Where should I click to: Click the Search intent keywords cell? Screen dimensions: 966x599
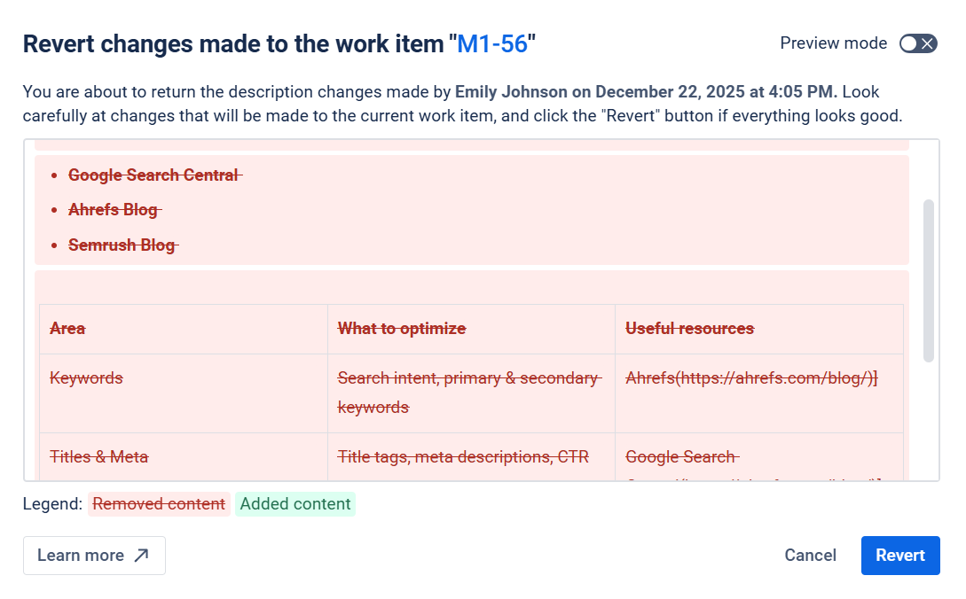coord(467,393)
